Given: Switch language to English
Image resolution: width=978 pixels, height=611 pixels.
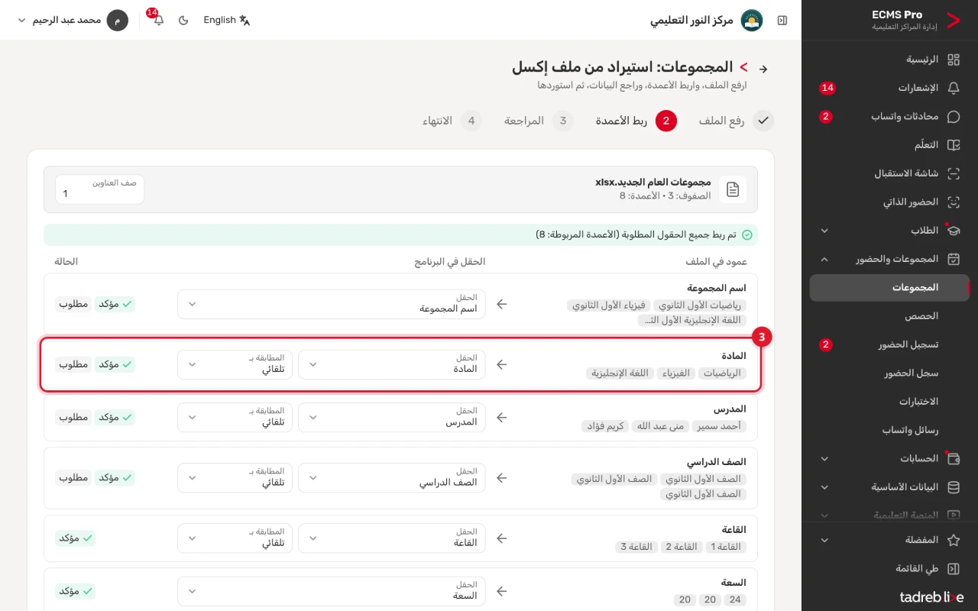Looking at the screenshot, I should tap(227, 21).
